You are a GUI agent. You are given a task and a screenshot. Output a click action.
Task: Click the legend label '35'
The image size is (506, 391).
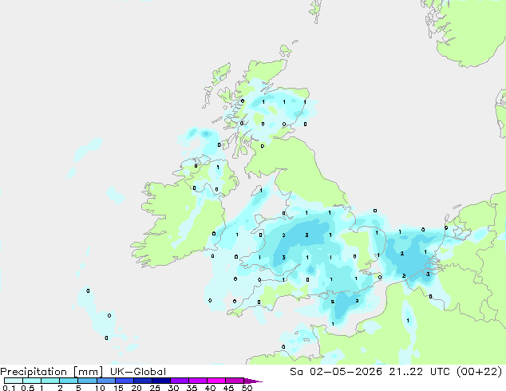pyautogui.click(x=192, y=388)
